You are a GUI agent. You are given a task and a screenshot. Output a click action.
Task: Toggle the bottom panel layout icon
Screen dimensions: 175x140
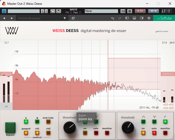[134, 18]
